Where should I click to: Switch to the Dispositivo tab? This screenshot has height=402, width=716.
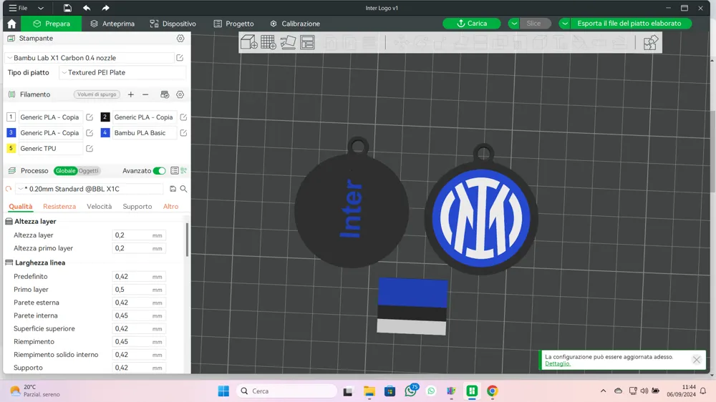[x=173, y=24]
